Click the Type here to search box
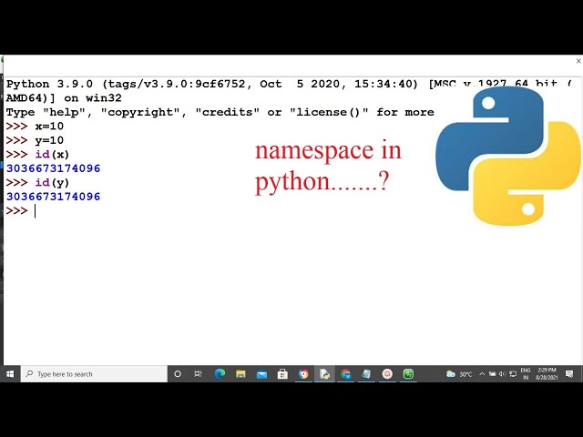Viewport: 583px width, 437px height. tap(94, 374)
